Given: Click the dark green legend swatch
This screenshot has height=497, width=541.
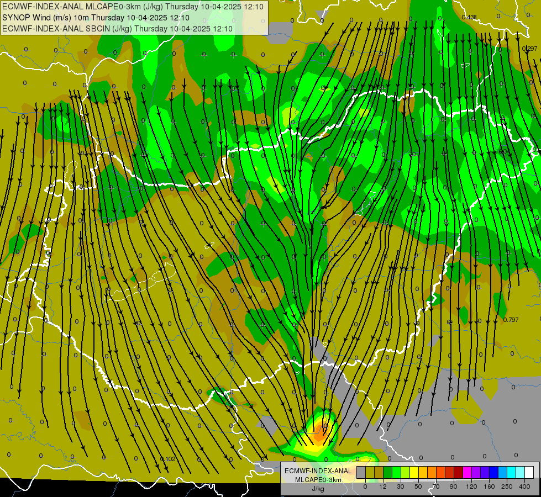Looking at the screenshot, I should click(388, 472).
